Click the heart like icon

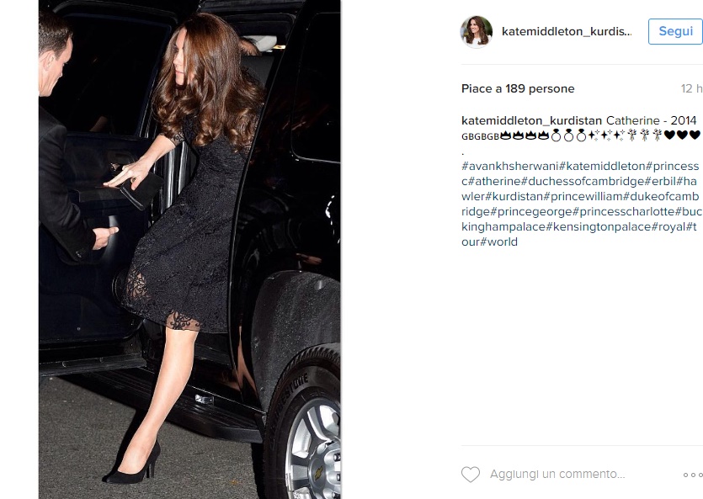(471, 475)
